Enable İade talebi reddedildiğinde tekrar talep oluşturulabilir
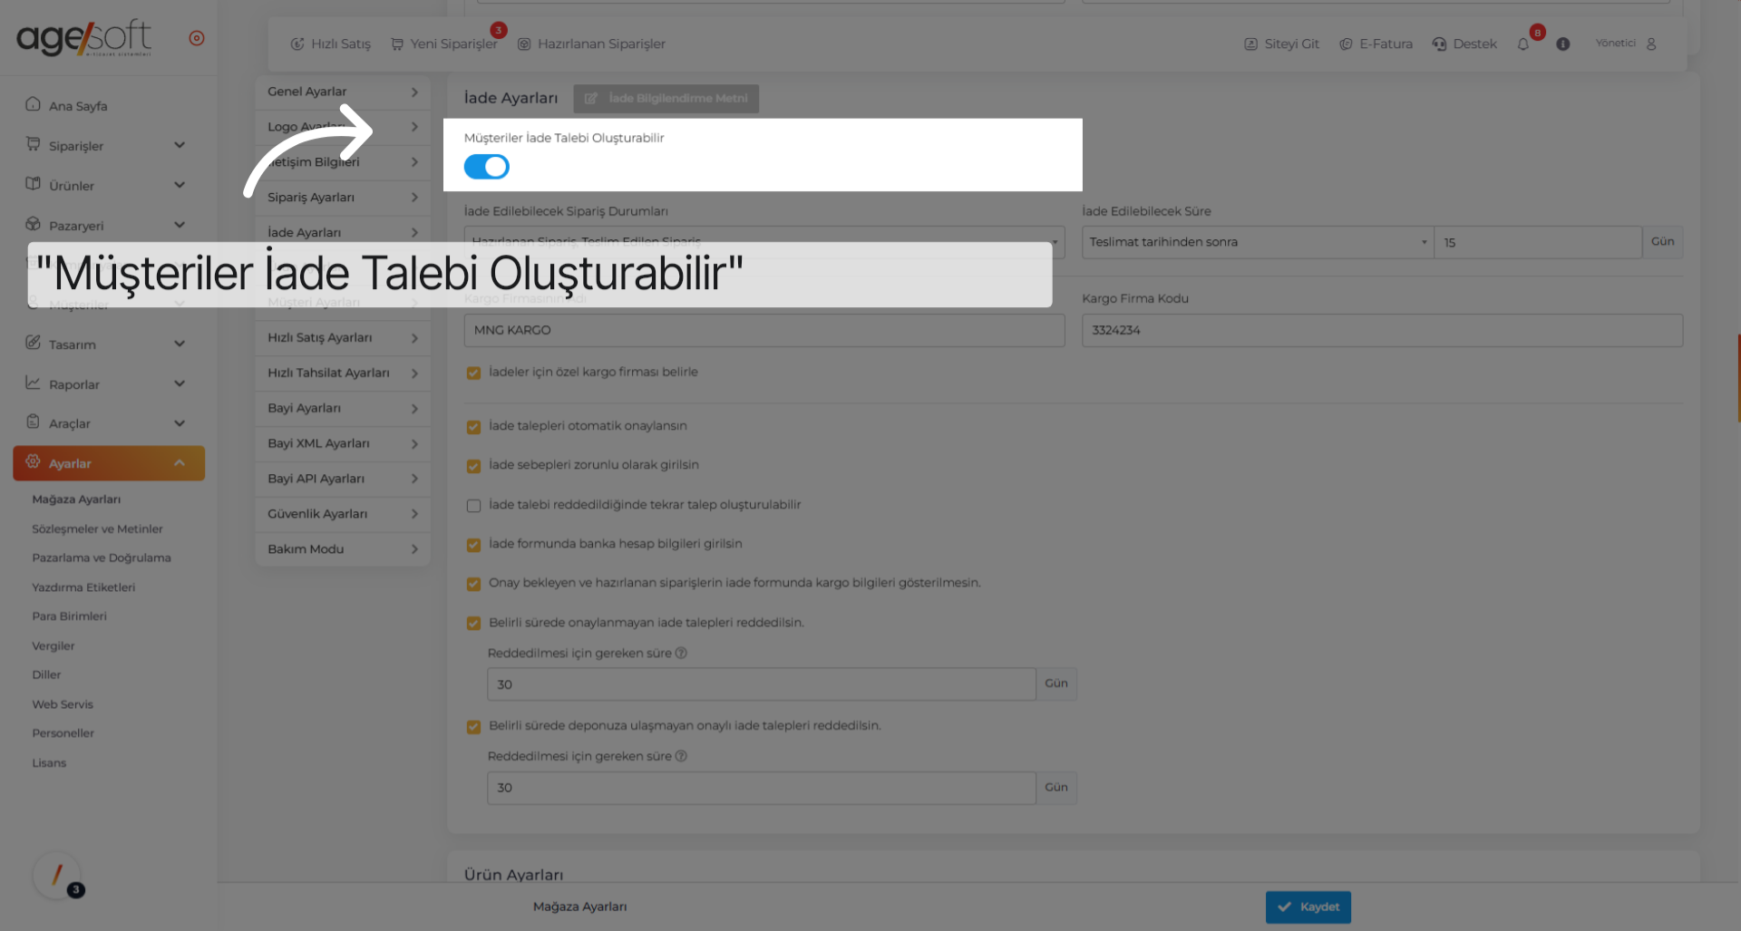This screenshot has height=931, width=1741. [473, 505]
